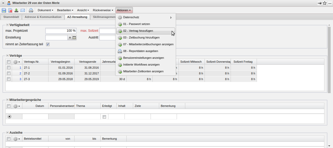Viewport: 333px width, 148px height.
Task: Select '03 - Zeitbuchung hinzufügen' menu entry
Action: [141, 37]
